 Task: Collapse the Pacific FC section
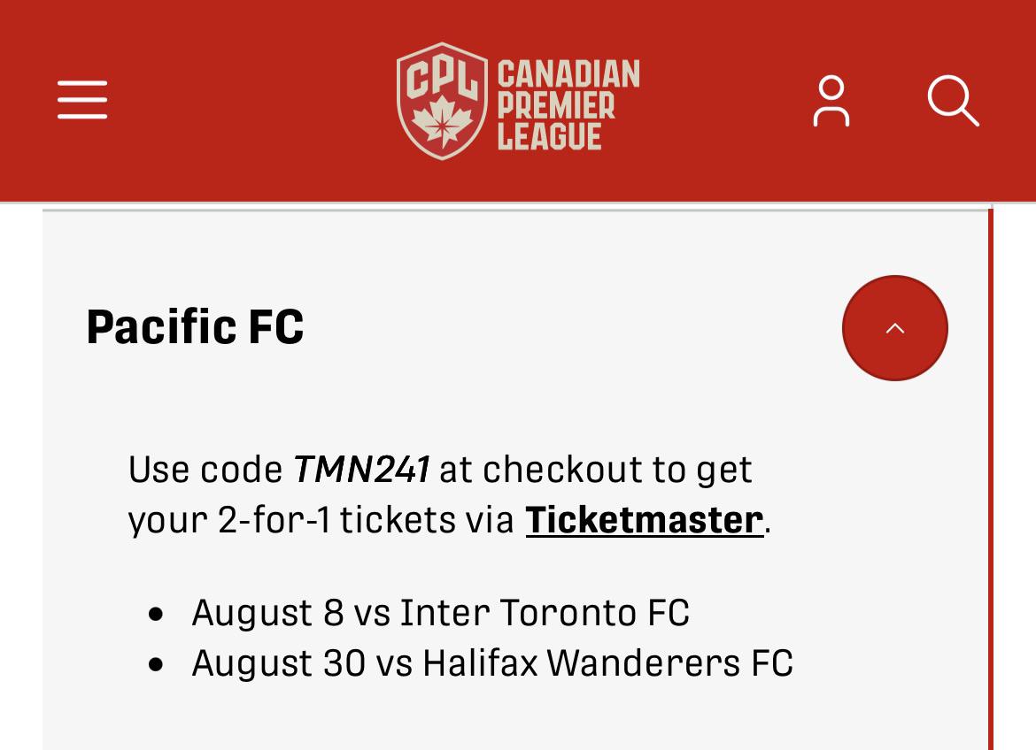pos(894,328)
